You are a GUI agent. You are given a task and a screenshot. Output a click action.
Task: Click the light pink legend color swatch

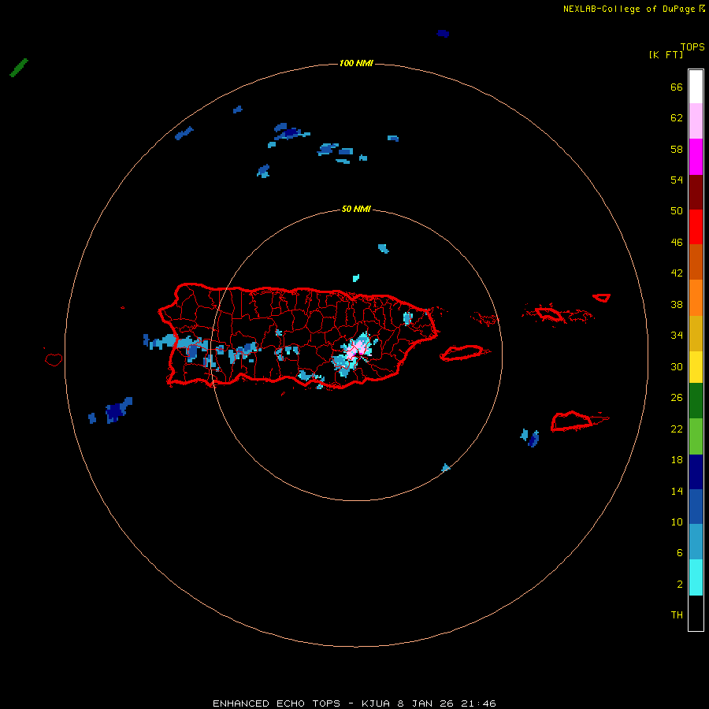(696, 121)
